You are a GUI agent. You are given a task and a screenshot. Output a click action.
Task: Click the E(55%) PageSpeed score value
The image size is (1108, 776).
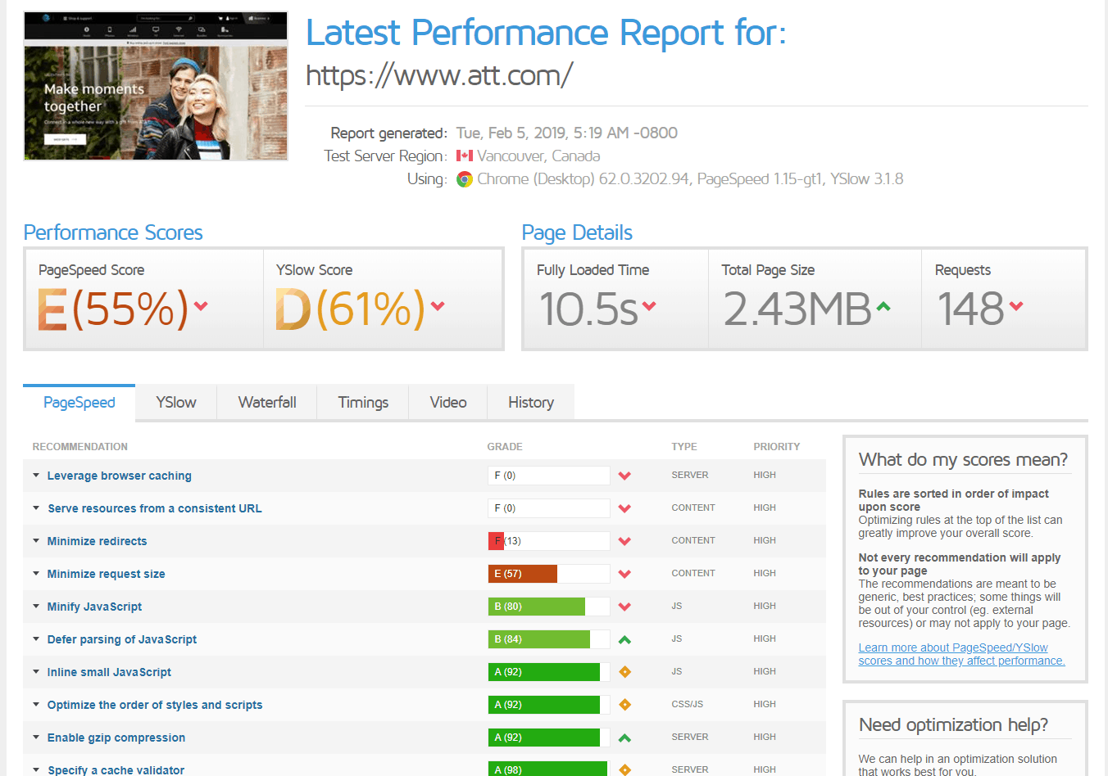point(113,309)
